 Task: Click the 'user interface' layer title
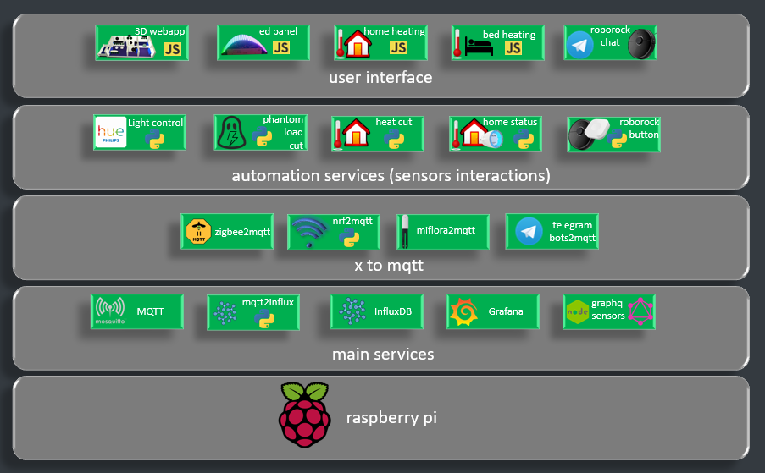pos(380,78)
